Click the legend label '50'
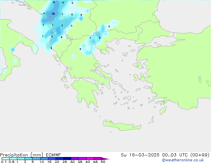Viewport: 211px width, 163px height. pyautogui.click(x=103, y=162)
